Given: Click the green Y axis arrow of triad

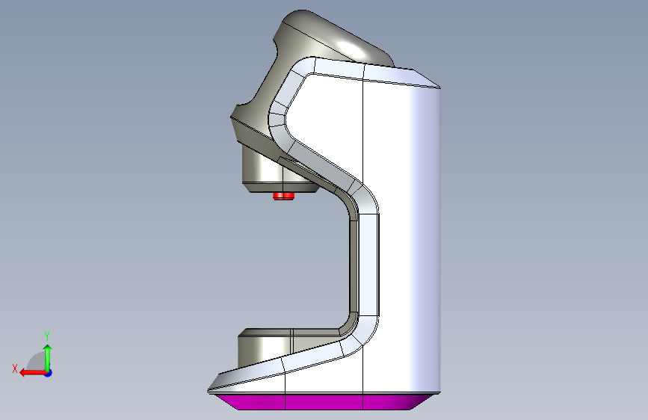Looking at the screenshot, I should pyautogui.click(x=48, y=357).
